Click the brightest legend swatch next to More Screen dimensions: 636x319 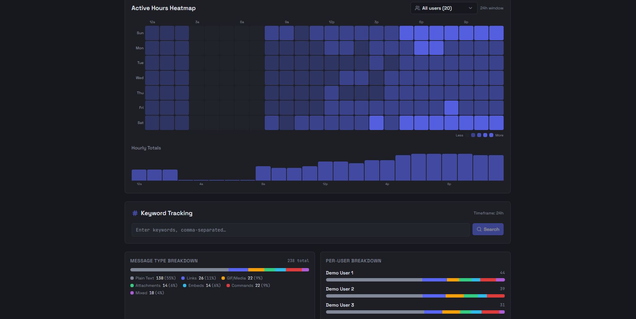pos(491,135)
